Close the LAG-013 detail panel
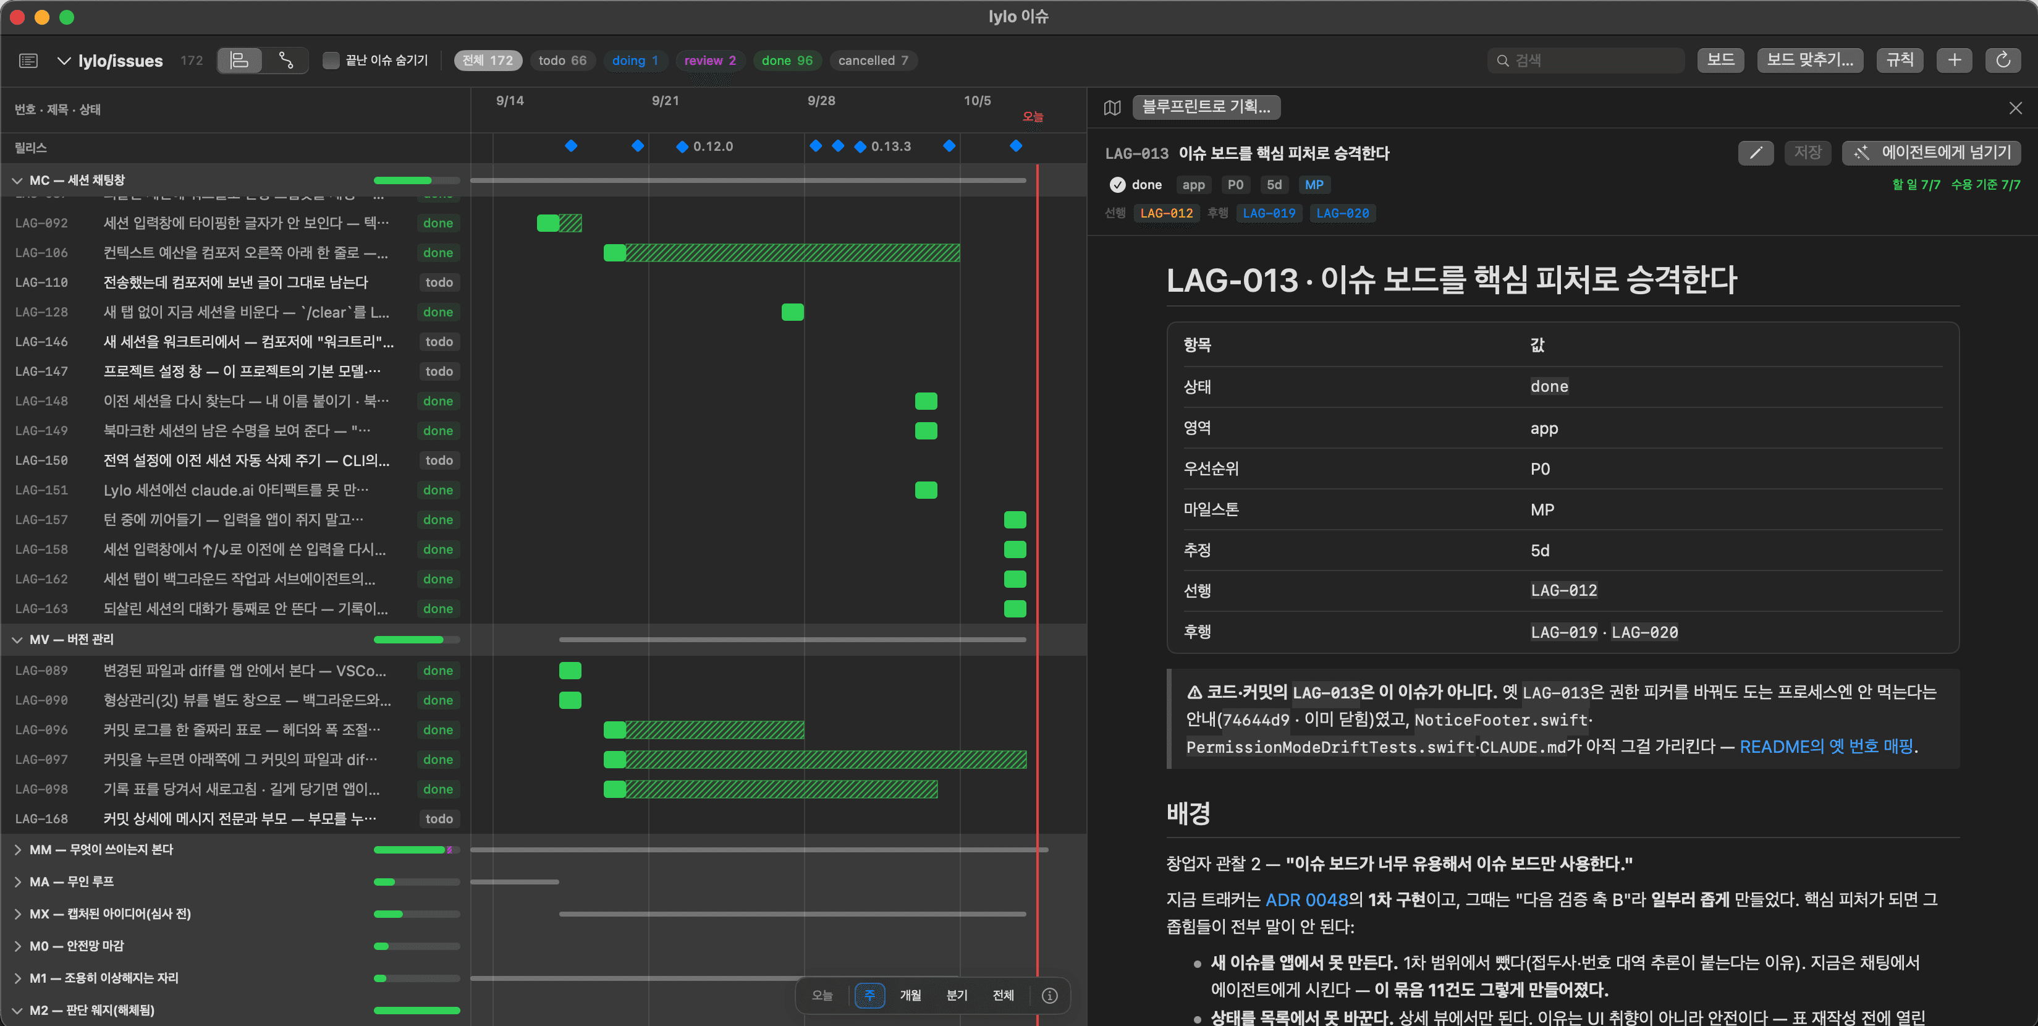The height and width of the screenshot is (1026, 2038). [2015, 108]
